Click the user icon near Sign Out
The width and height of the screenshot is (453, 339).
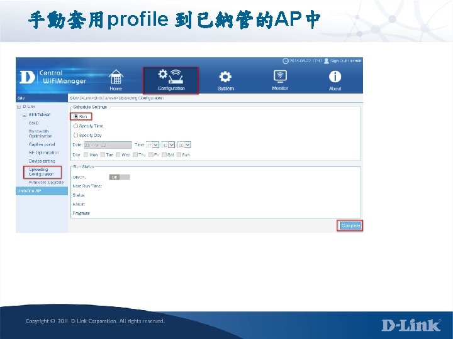click(x=326, y=61)
